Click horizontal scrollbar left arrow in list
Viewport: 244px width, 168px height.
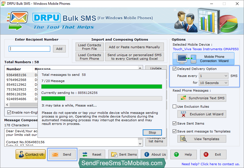pos(7,105)
